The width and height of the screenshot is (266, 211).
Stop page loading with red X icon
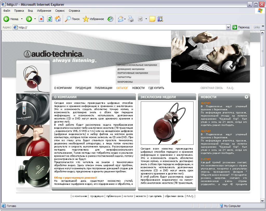(x=41, y=19)
